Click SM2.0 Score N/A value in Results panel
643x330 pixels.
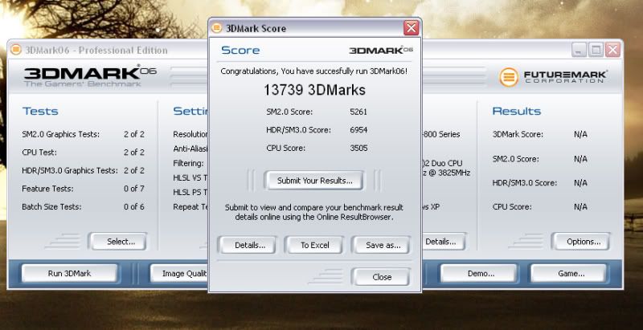point(580,159)
